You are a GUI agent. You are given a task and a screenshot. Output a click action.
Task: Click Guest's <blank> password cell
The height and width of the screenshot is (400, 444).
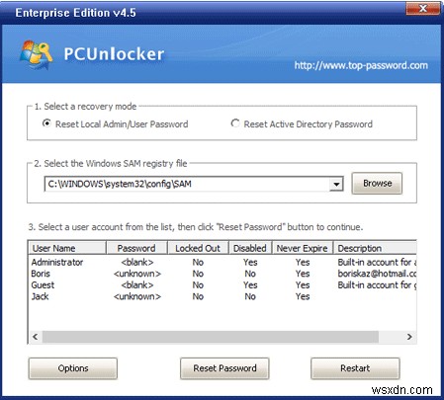tap(137, 285)
